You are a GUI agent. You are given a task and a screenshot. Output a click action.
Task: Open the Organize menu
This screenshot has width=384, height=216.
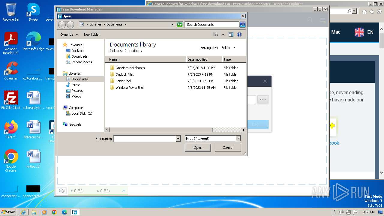(x=69, y=34)
